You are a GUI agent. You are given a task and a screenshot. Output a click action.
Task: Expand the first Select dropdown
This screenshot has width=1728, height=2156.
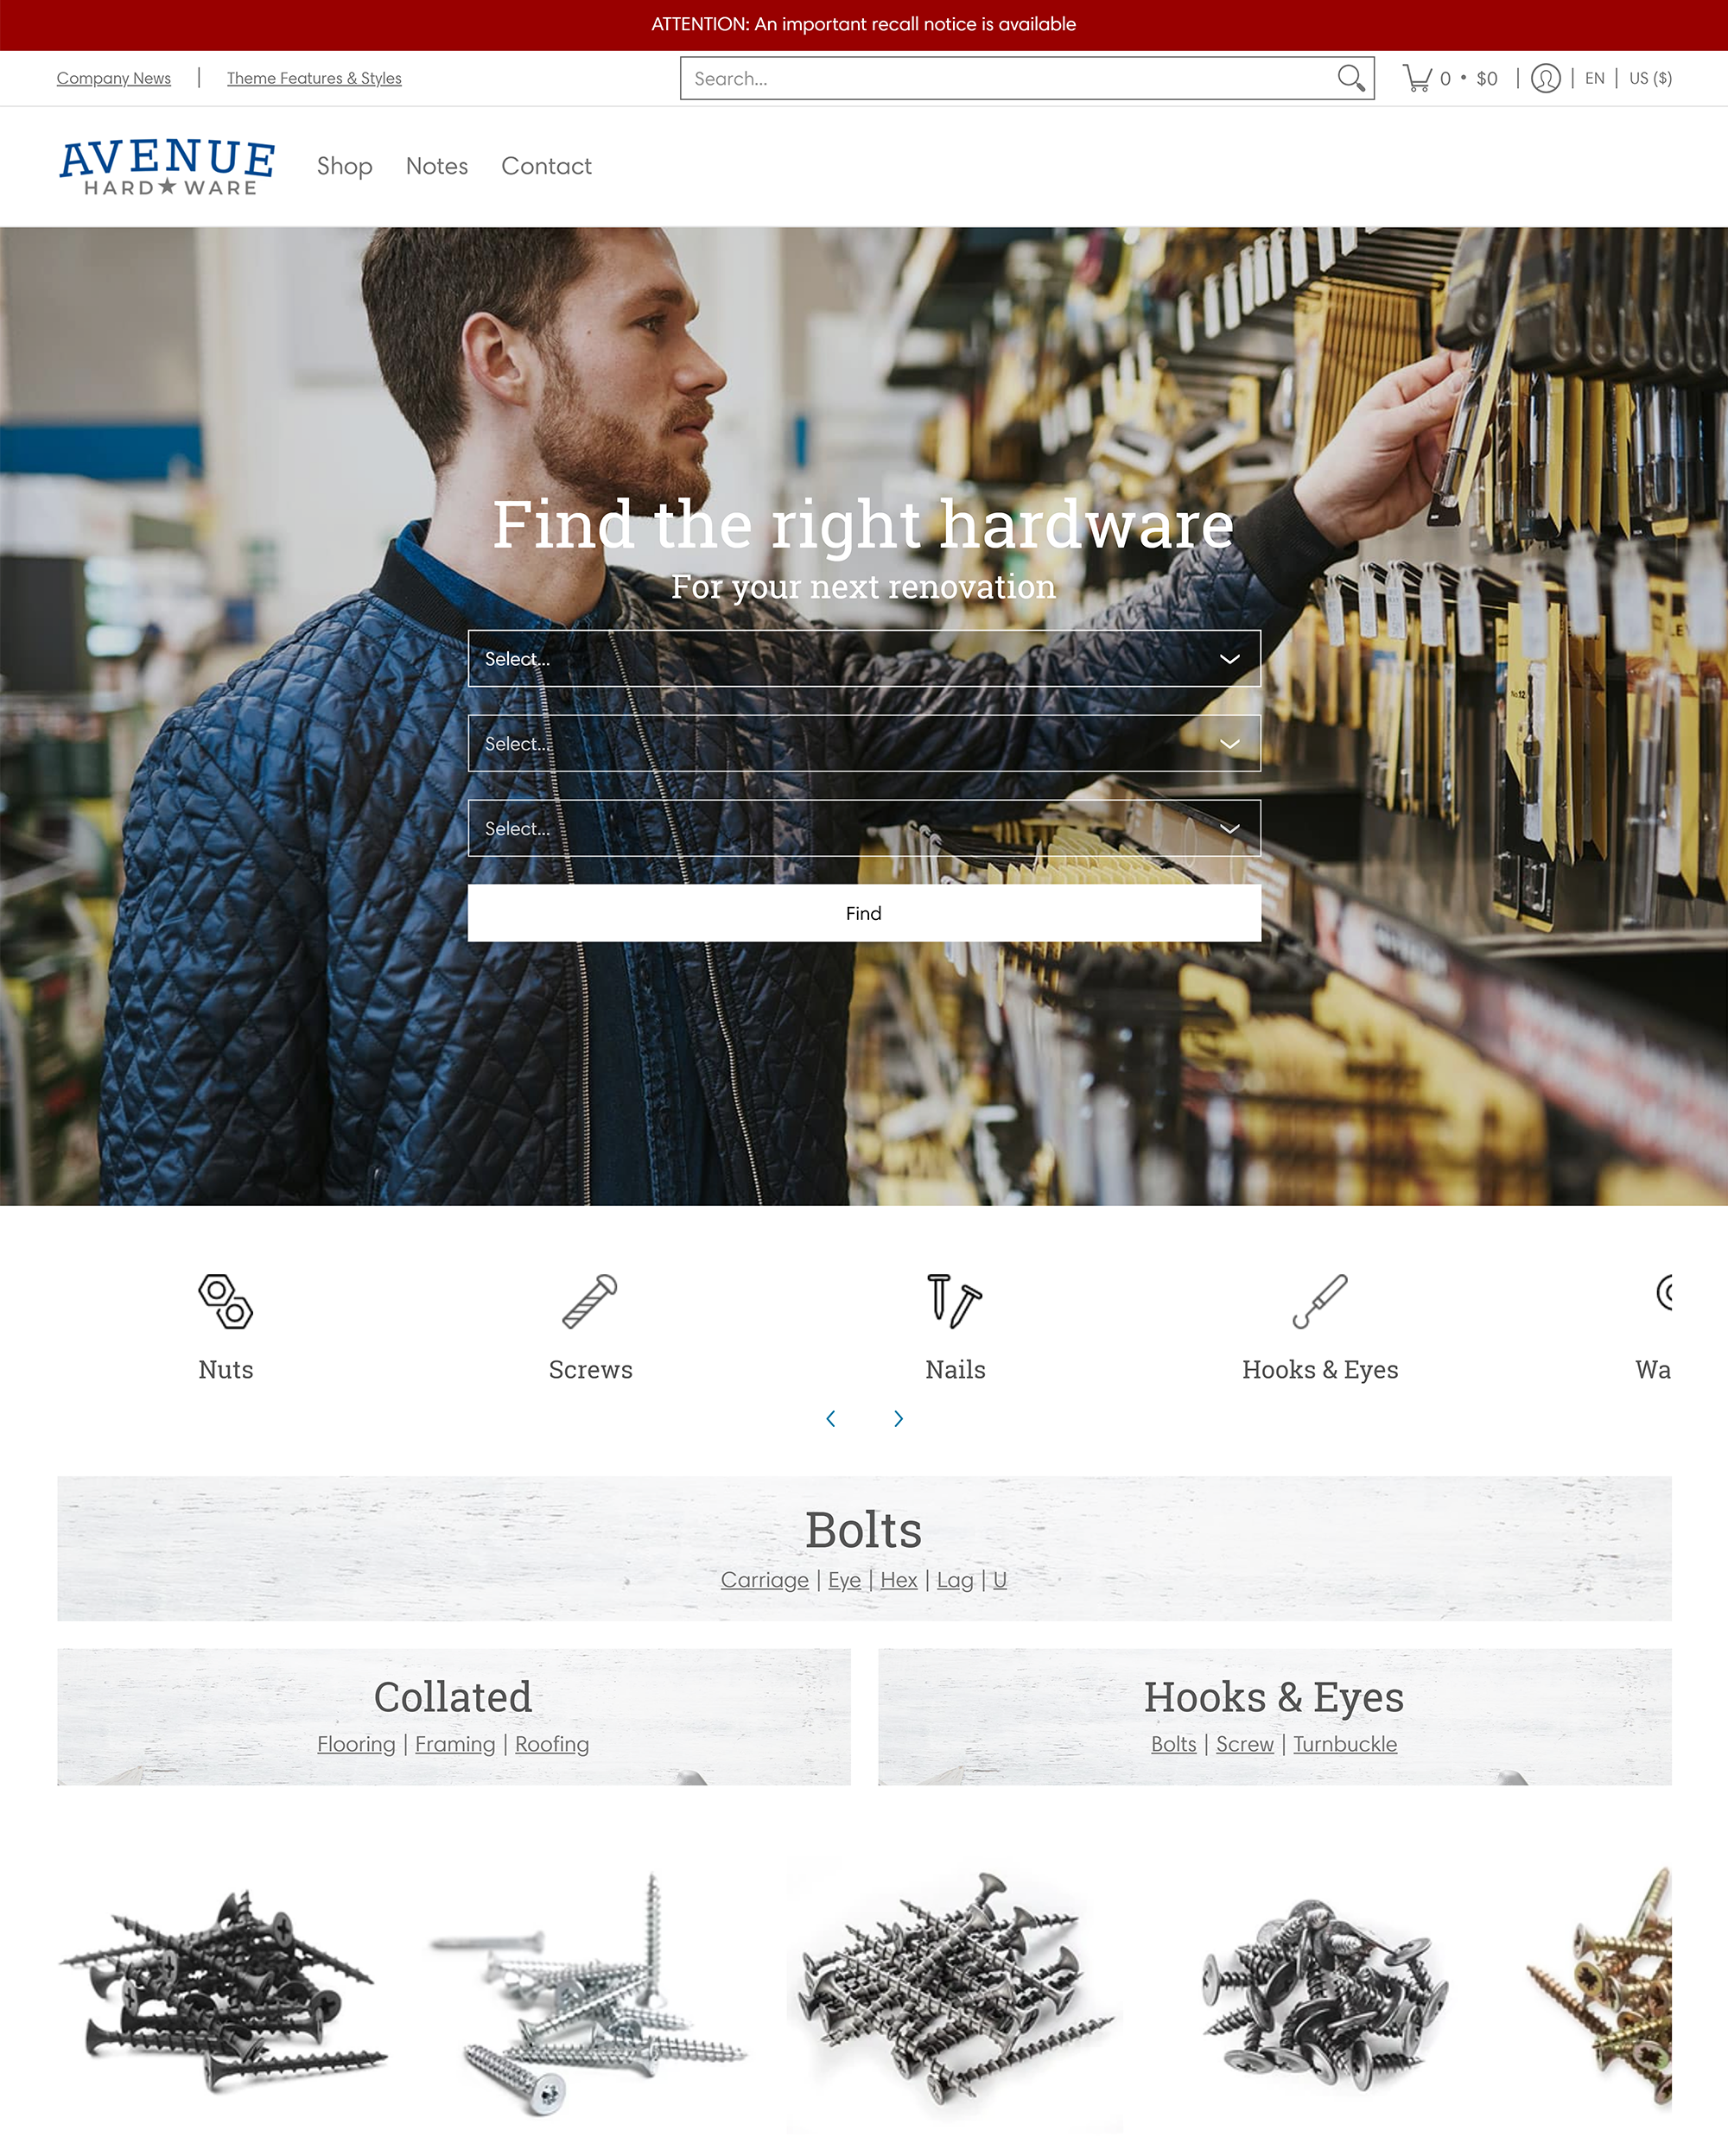[864, 657]
